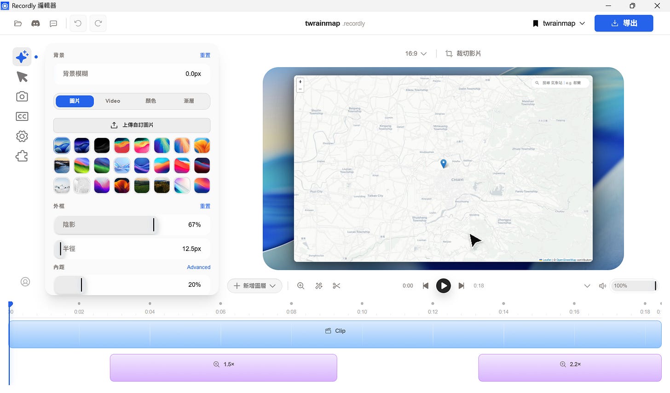Redo the last edit
Screen dimensions: 670x393
point(98,23)
